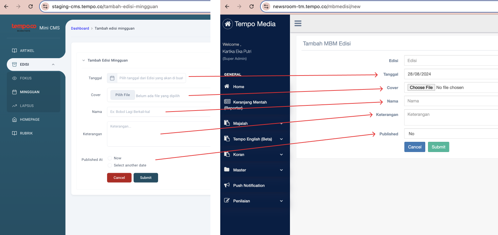This screenshot has height=235, width=498.
Task: Reload the newsroom-tm.tempo.co page
Action: coord(252,6)
